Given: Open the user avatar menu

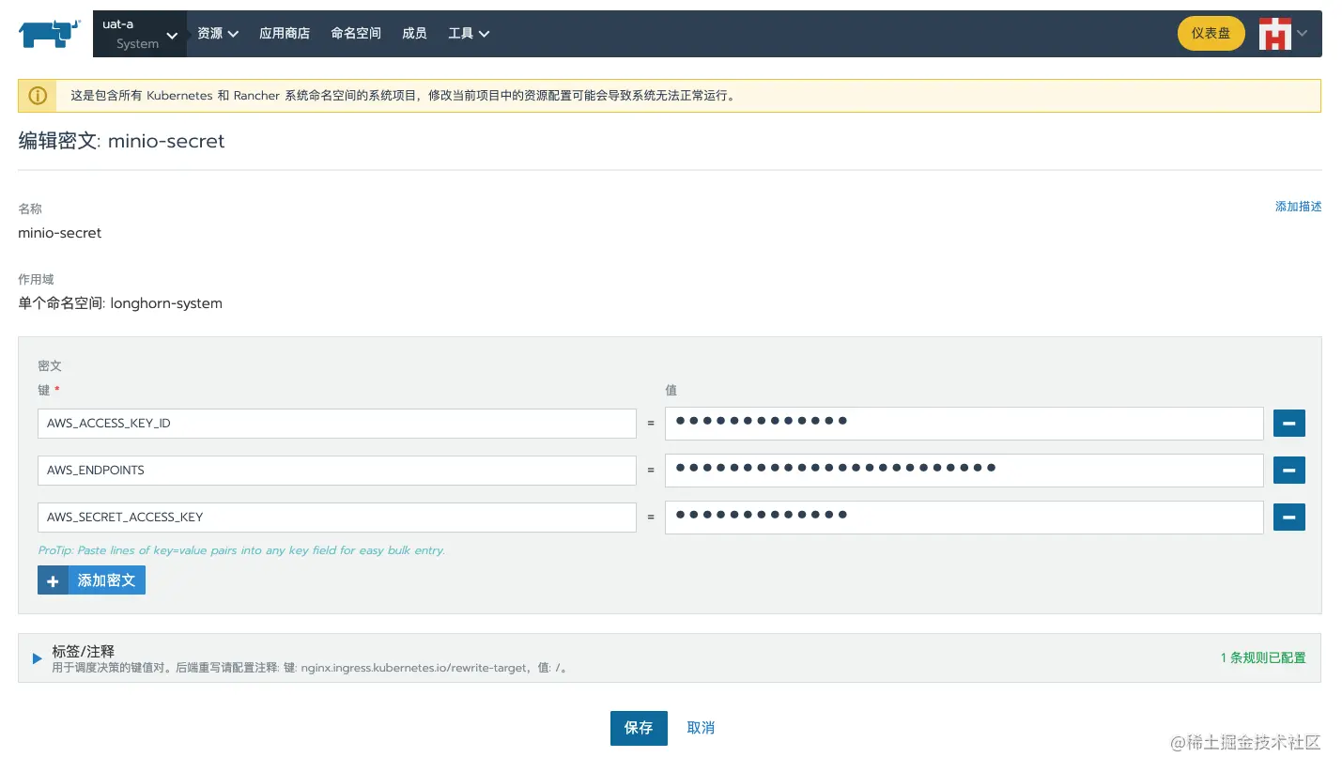Looking at the screenshot, I should [1274, 33].
